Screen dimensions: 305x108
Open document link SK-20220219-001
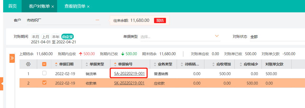coord(129,83)
